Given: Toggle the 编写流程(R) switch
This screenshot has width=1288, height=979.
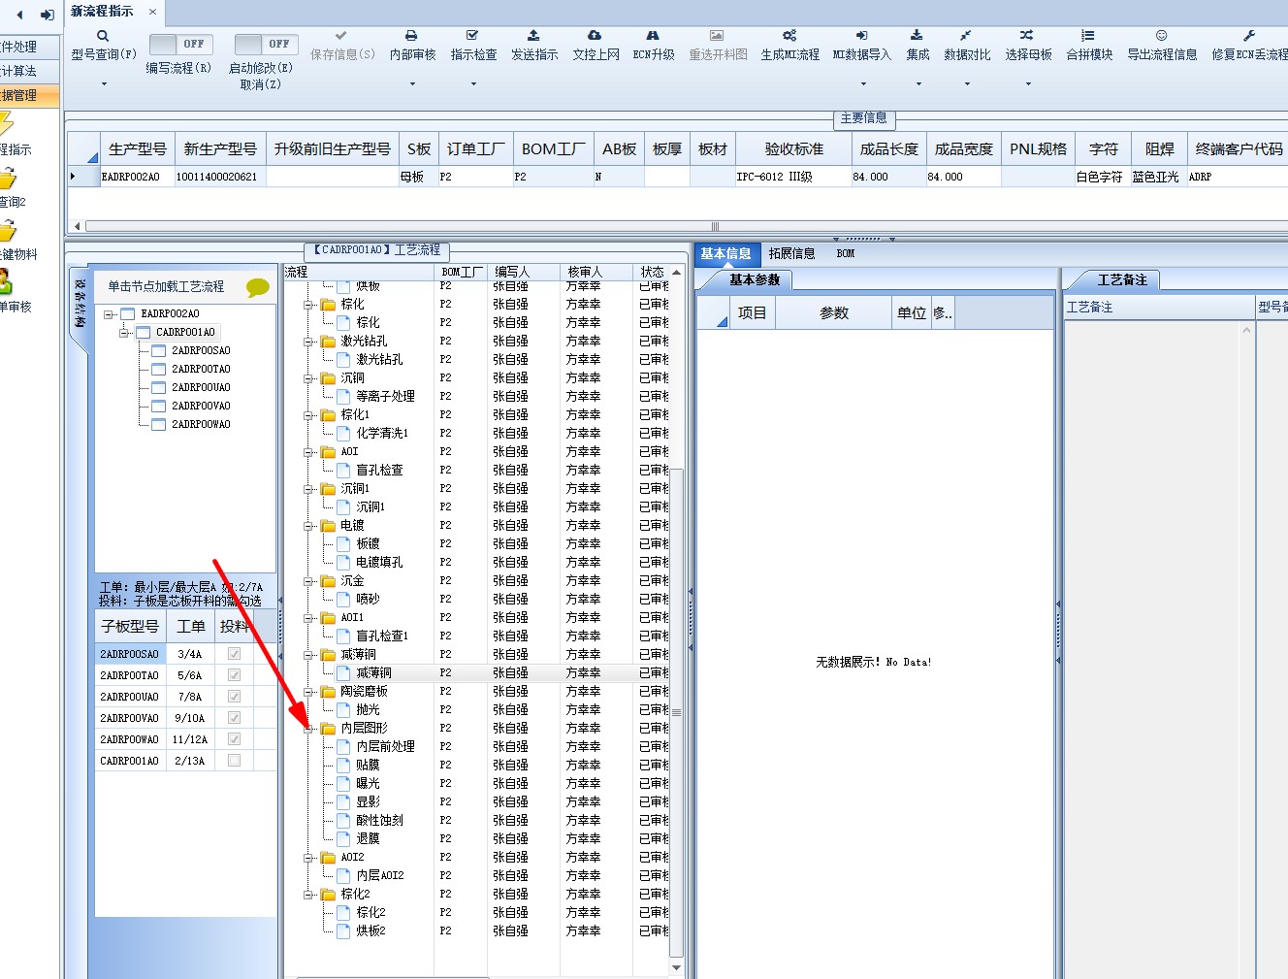Looking at the screenshot, I should pos(181,44).
